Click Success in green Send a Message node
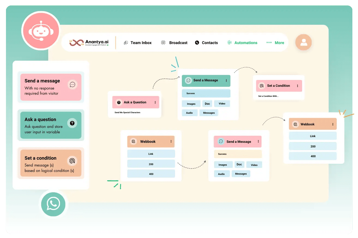The height and width of the screenshot is (238, 358). pyautogui.click(x=206, y=93)
